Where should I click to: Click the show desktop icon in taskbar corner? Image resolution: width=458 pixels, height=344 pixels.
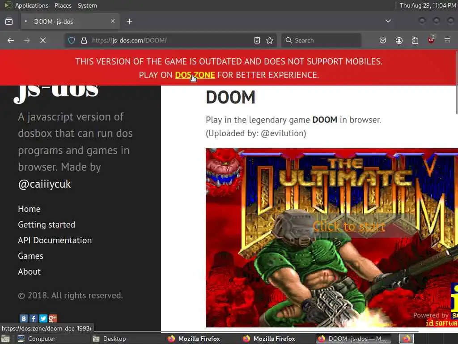pos(5,339)
